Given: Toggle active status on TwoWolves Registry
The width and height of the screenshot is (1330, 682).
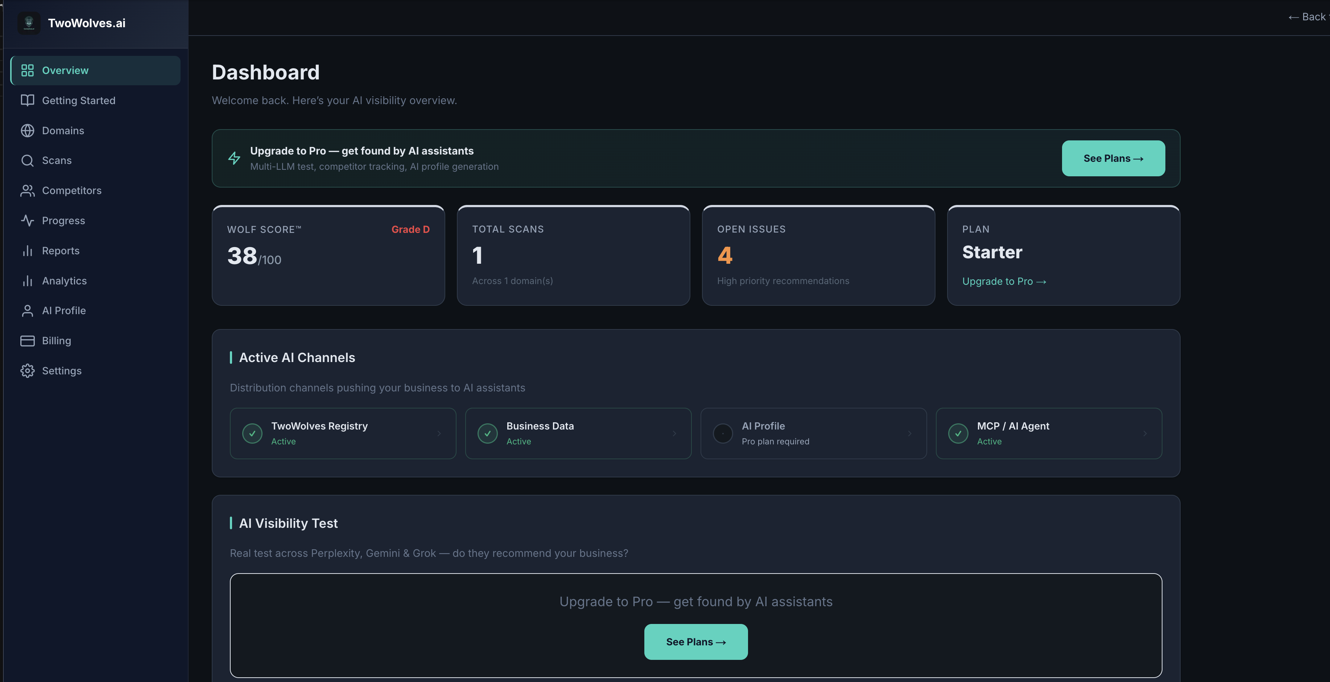Looking at the screenshot, I should [252, 433].
